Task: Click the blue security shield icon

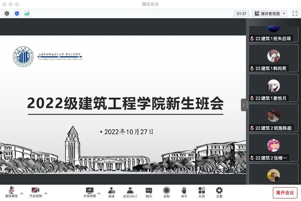Action: [17, 14]
